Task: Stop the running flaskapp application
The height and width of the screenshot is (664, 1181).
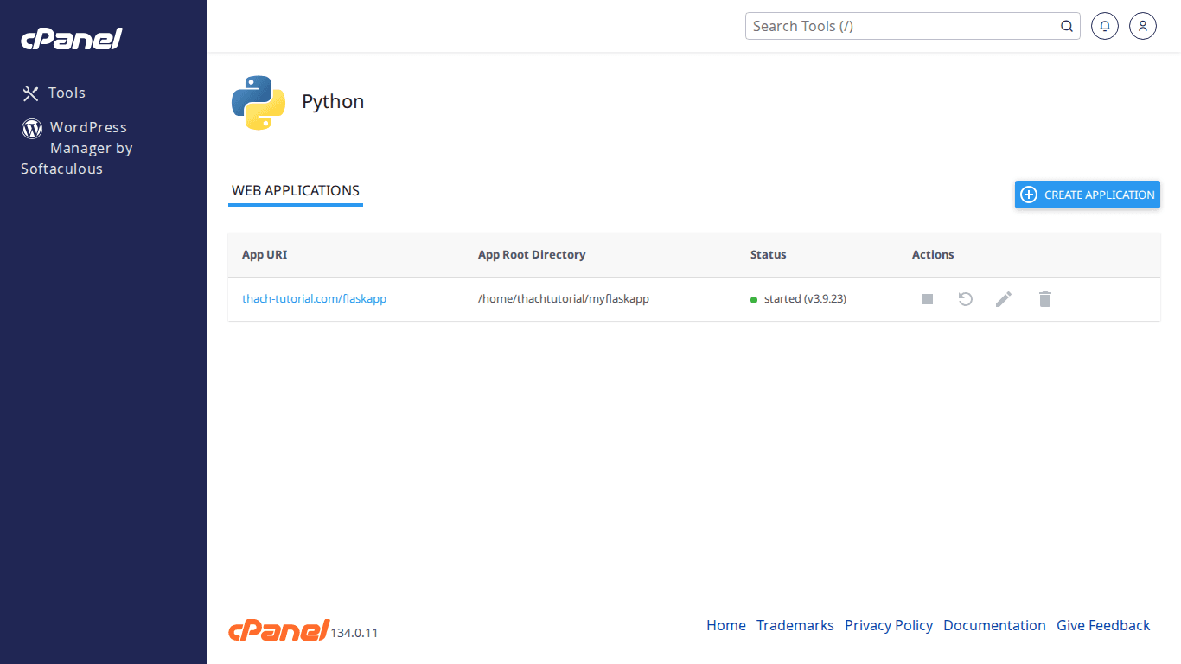Action: click(x=927, y=298)
